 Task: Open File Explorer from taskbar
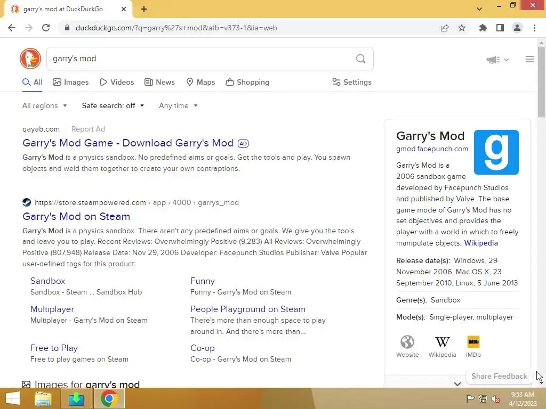pos(43,399)
